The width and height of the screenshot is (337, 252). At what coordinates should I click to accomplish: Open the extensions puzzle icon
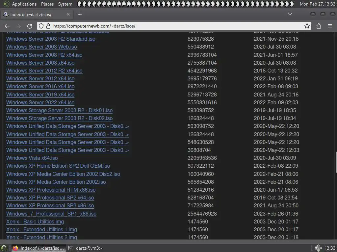click(x=319, y=26)
